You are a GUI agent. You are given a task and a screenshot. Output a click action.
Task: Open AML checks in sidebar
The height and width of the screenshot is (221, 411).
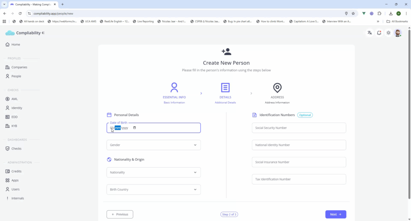tap(14, 99)
